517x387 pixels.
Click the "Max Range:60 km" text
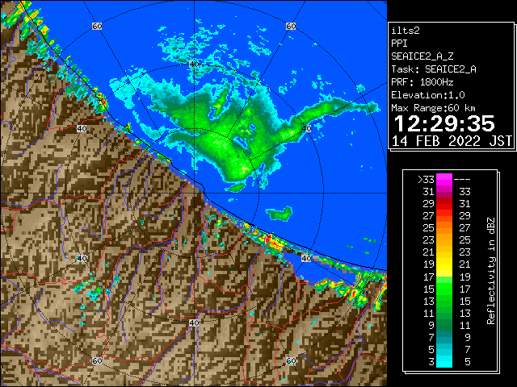point(433,108)
